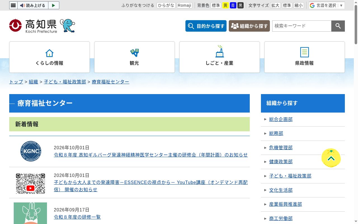Click the read-aloud play triangle button
Image resolution: width=358 pixels, height=224 pixels.
tap(54, 5)
